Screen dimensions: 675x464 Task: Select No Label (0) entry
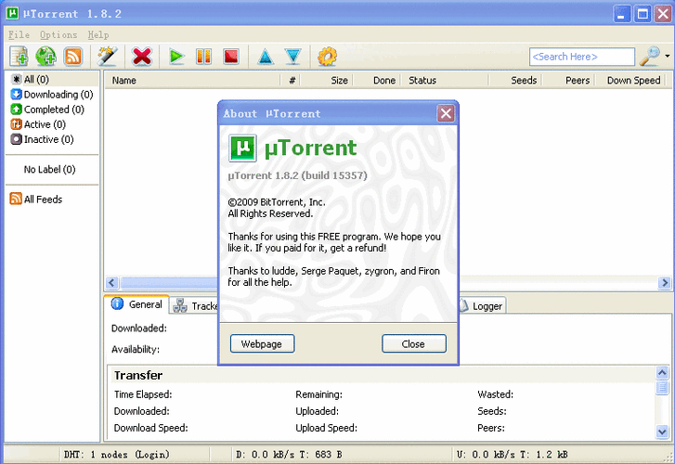coord(49,170)
